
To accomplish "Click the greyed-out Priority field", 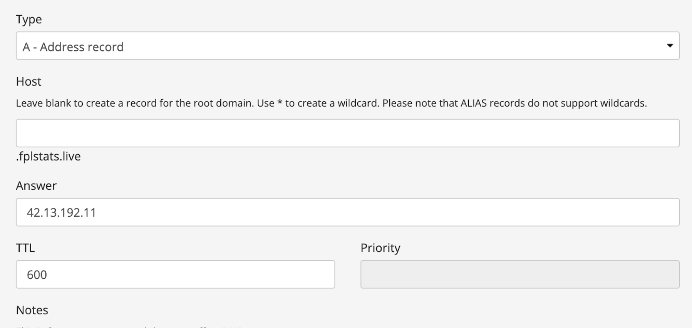I will pyautogui.click(x=520, y=274).
